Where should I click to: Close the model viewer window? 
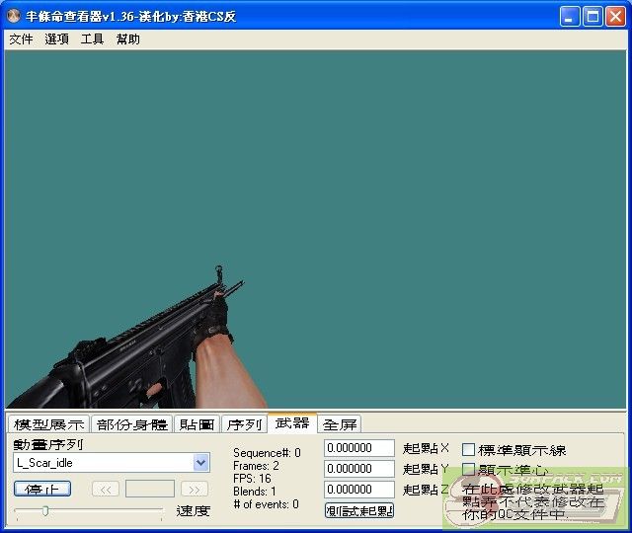coord(616,17)
